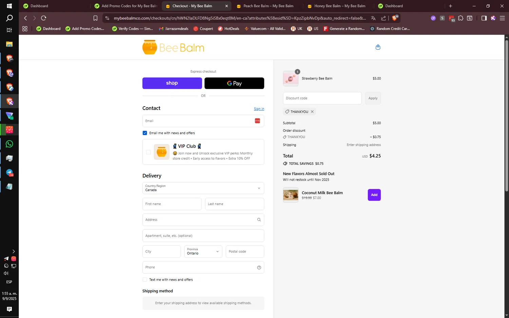Open the site information icon in address bar
Image resolution: width=509 pixels, height=318 pixels.
point(107,18)
